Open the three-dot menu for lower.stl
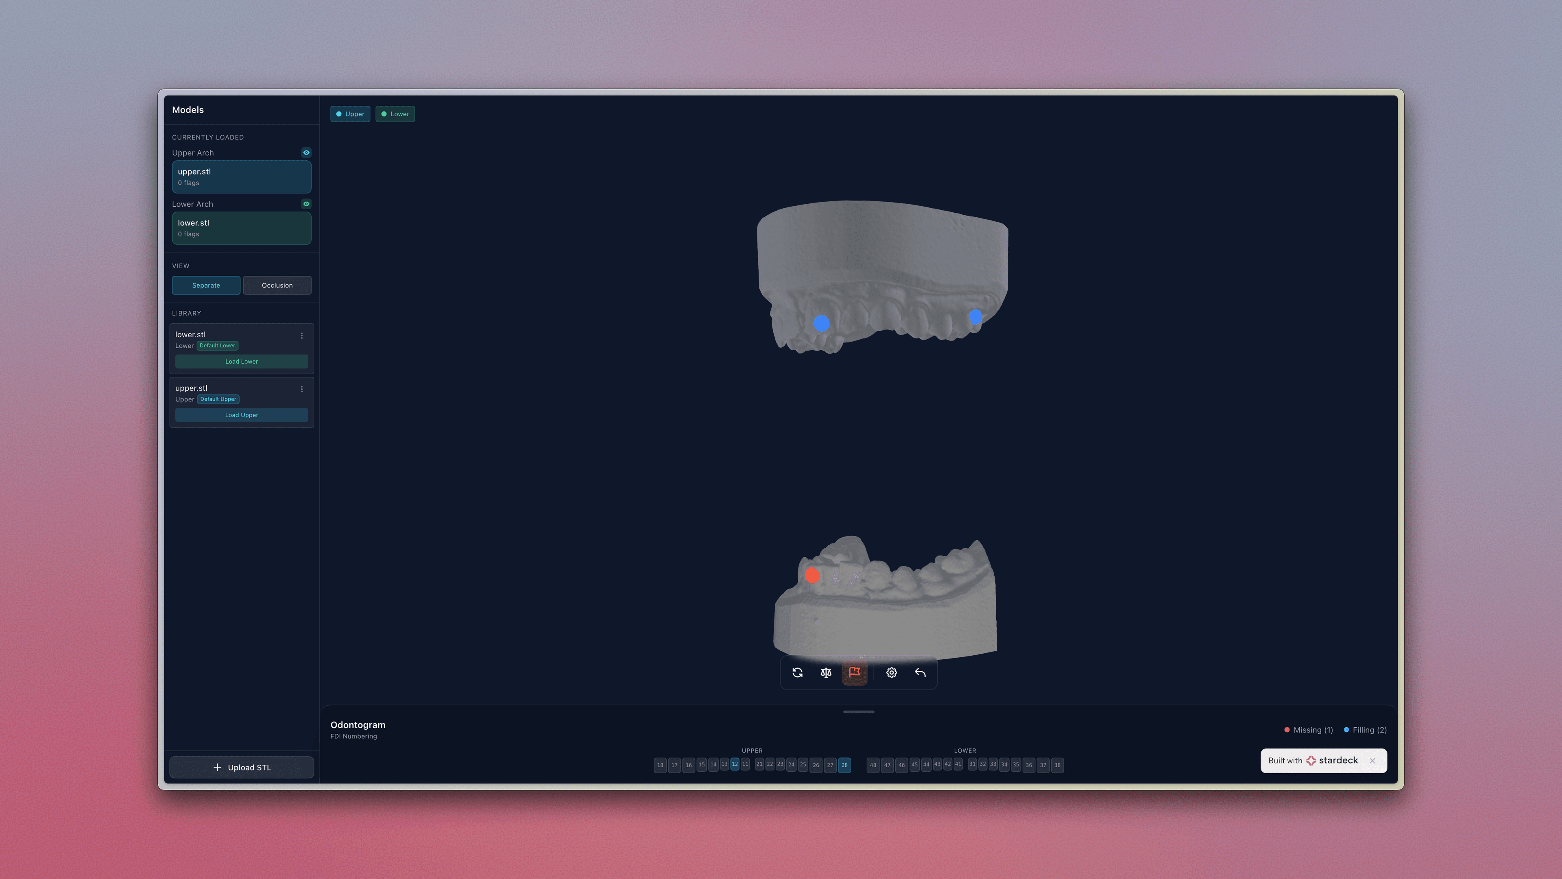Screen dimensions: 1562x879 click(302, 335)
